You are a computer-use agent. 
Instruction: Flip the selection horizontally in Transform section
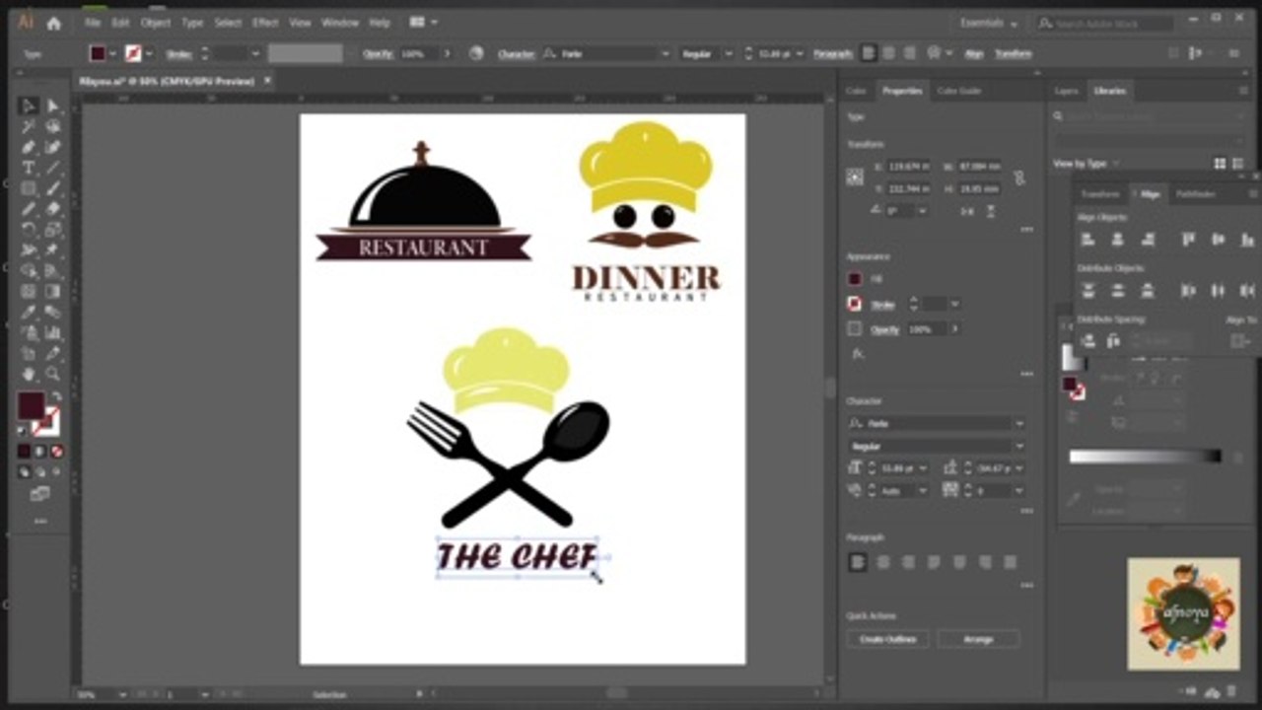click(x=966, y=211)
